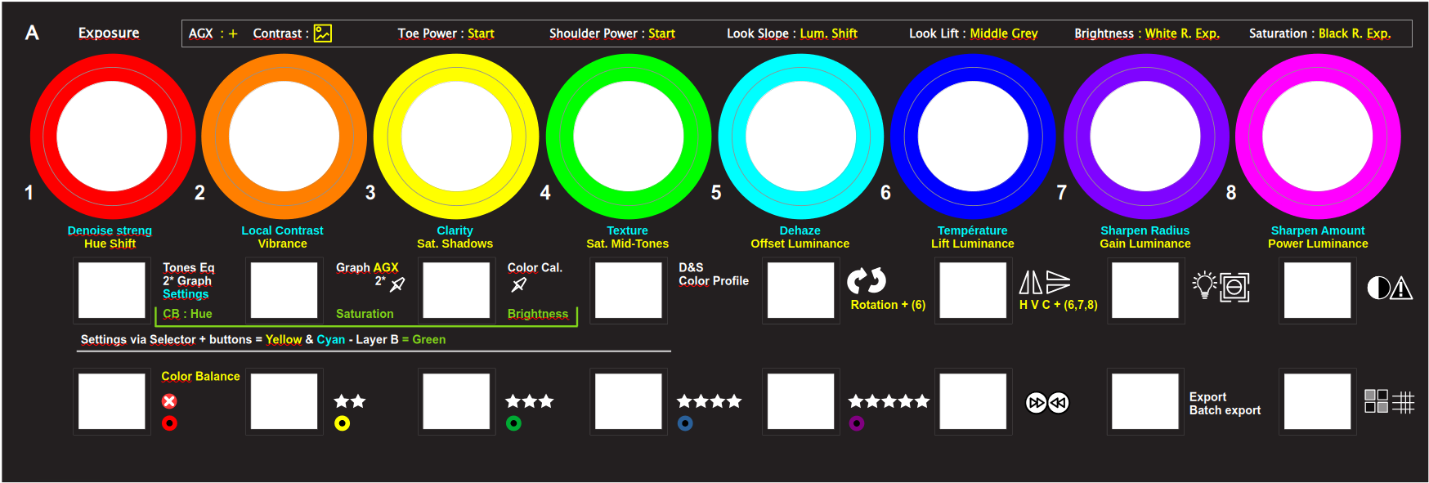The width and height of the screenshot is (1429, 483).
Task: Click the rotation arrows icon above Rotation + (6)
Action: 867,280
